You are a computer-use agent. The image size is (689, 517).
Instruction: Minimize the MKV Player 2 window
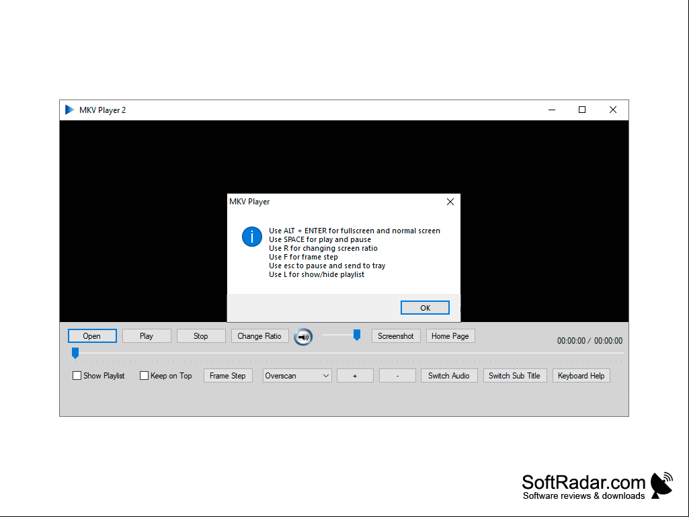(x=552, y=110)
